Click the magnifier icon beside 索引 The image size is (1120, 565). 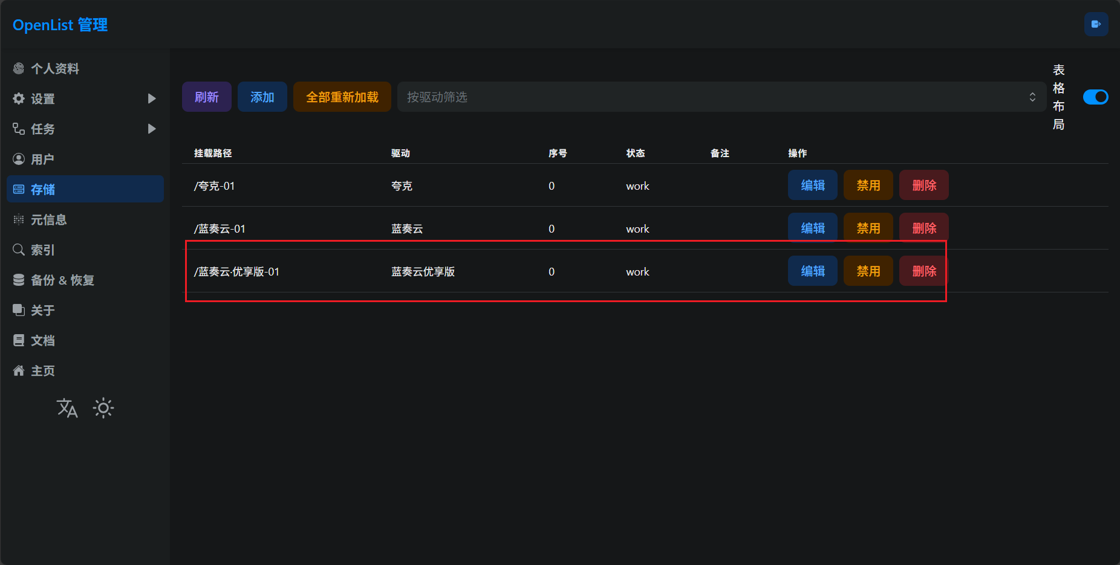tap(19, 250)
